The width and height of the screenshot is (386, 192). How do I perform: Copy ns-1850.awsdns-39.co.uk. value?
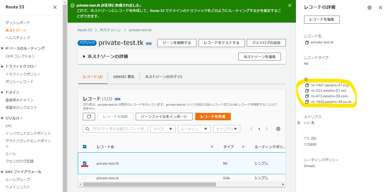307,102
